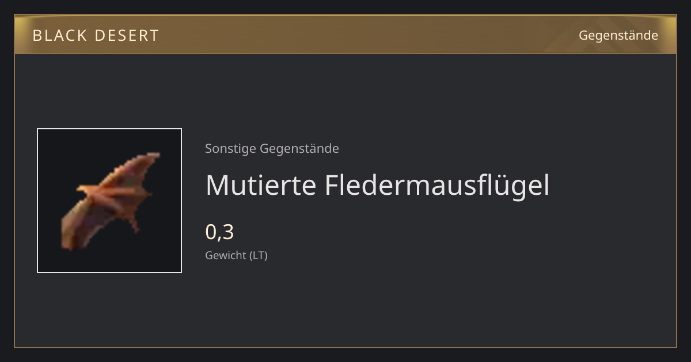The image size is (691, 362).
Task: Click the Sonstige Gegenstände category label
Action: pyautogui.click(x=272, y=149)
